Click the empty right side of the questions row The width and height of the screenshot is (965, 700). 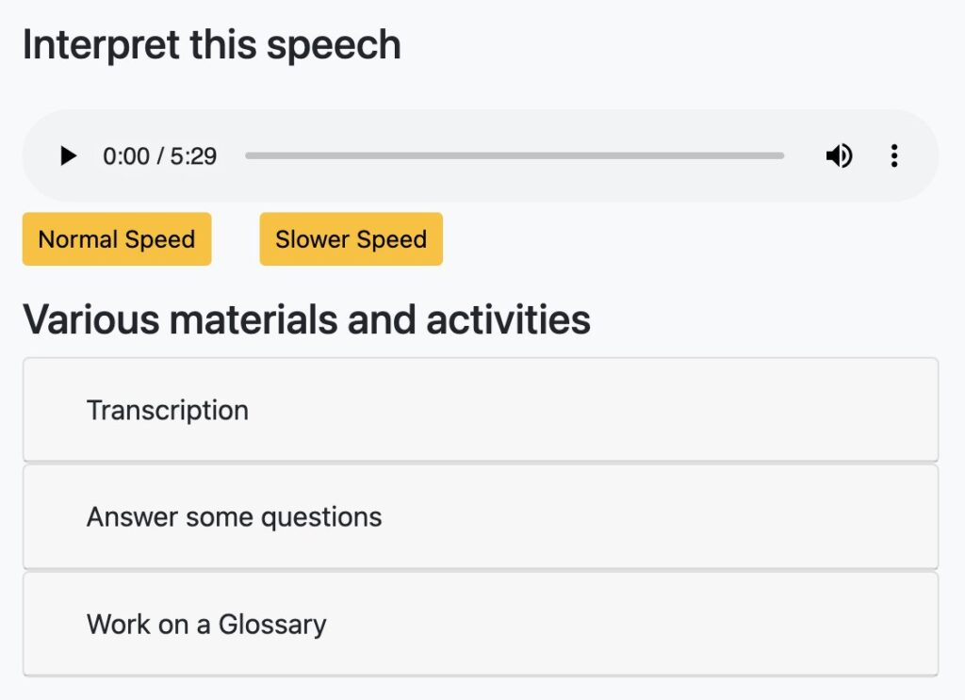[x=677, y=516]
